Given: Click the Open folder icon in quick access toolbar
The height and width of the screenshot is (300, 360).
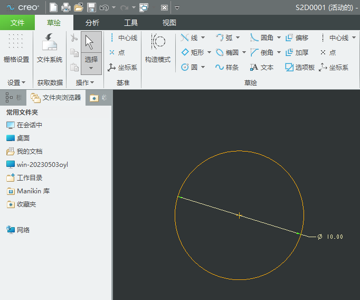Looking at the screenshot, I should pyautogui.click(x=79, y=7).
